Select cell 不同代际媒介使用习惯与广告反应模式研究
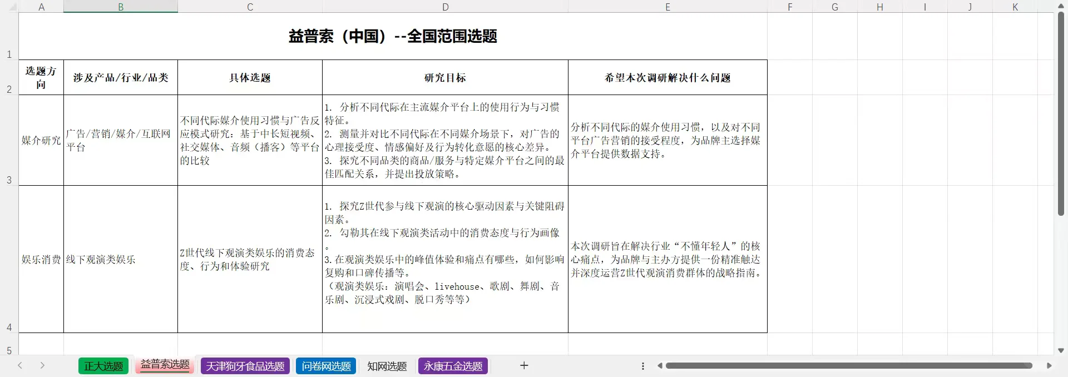 [250, 140]
